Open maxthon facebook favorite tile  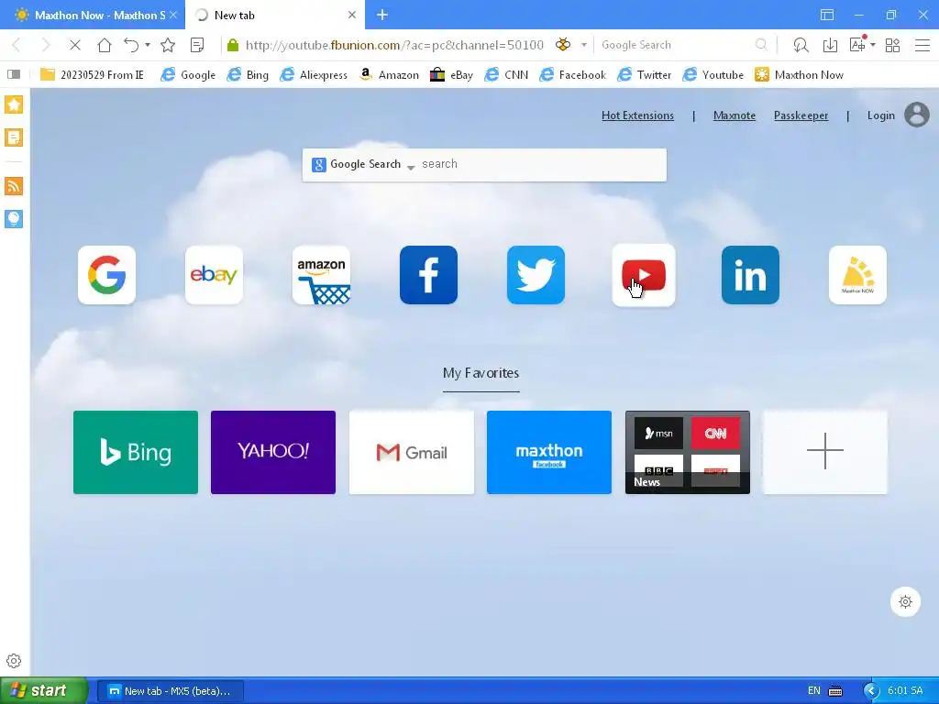(549, 452)
